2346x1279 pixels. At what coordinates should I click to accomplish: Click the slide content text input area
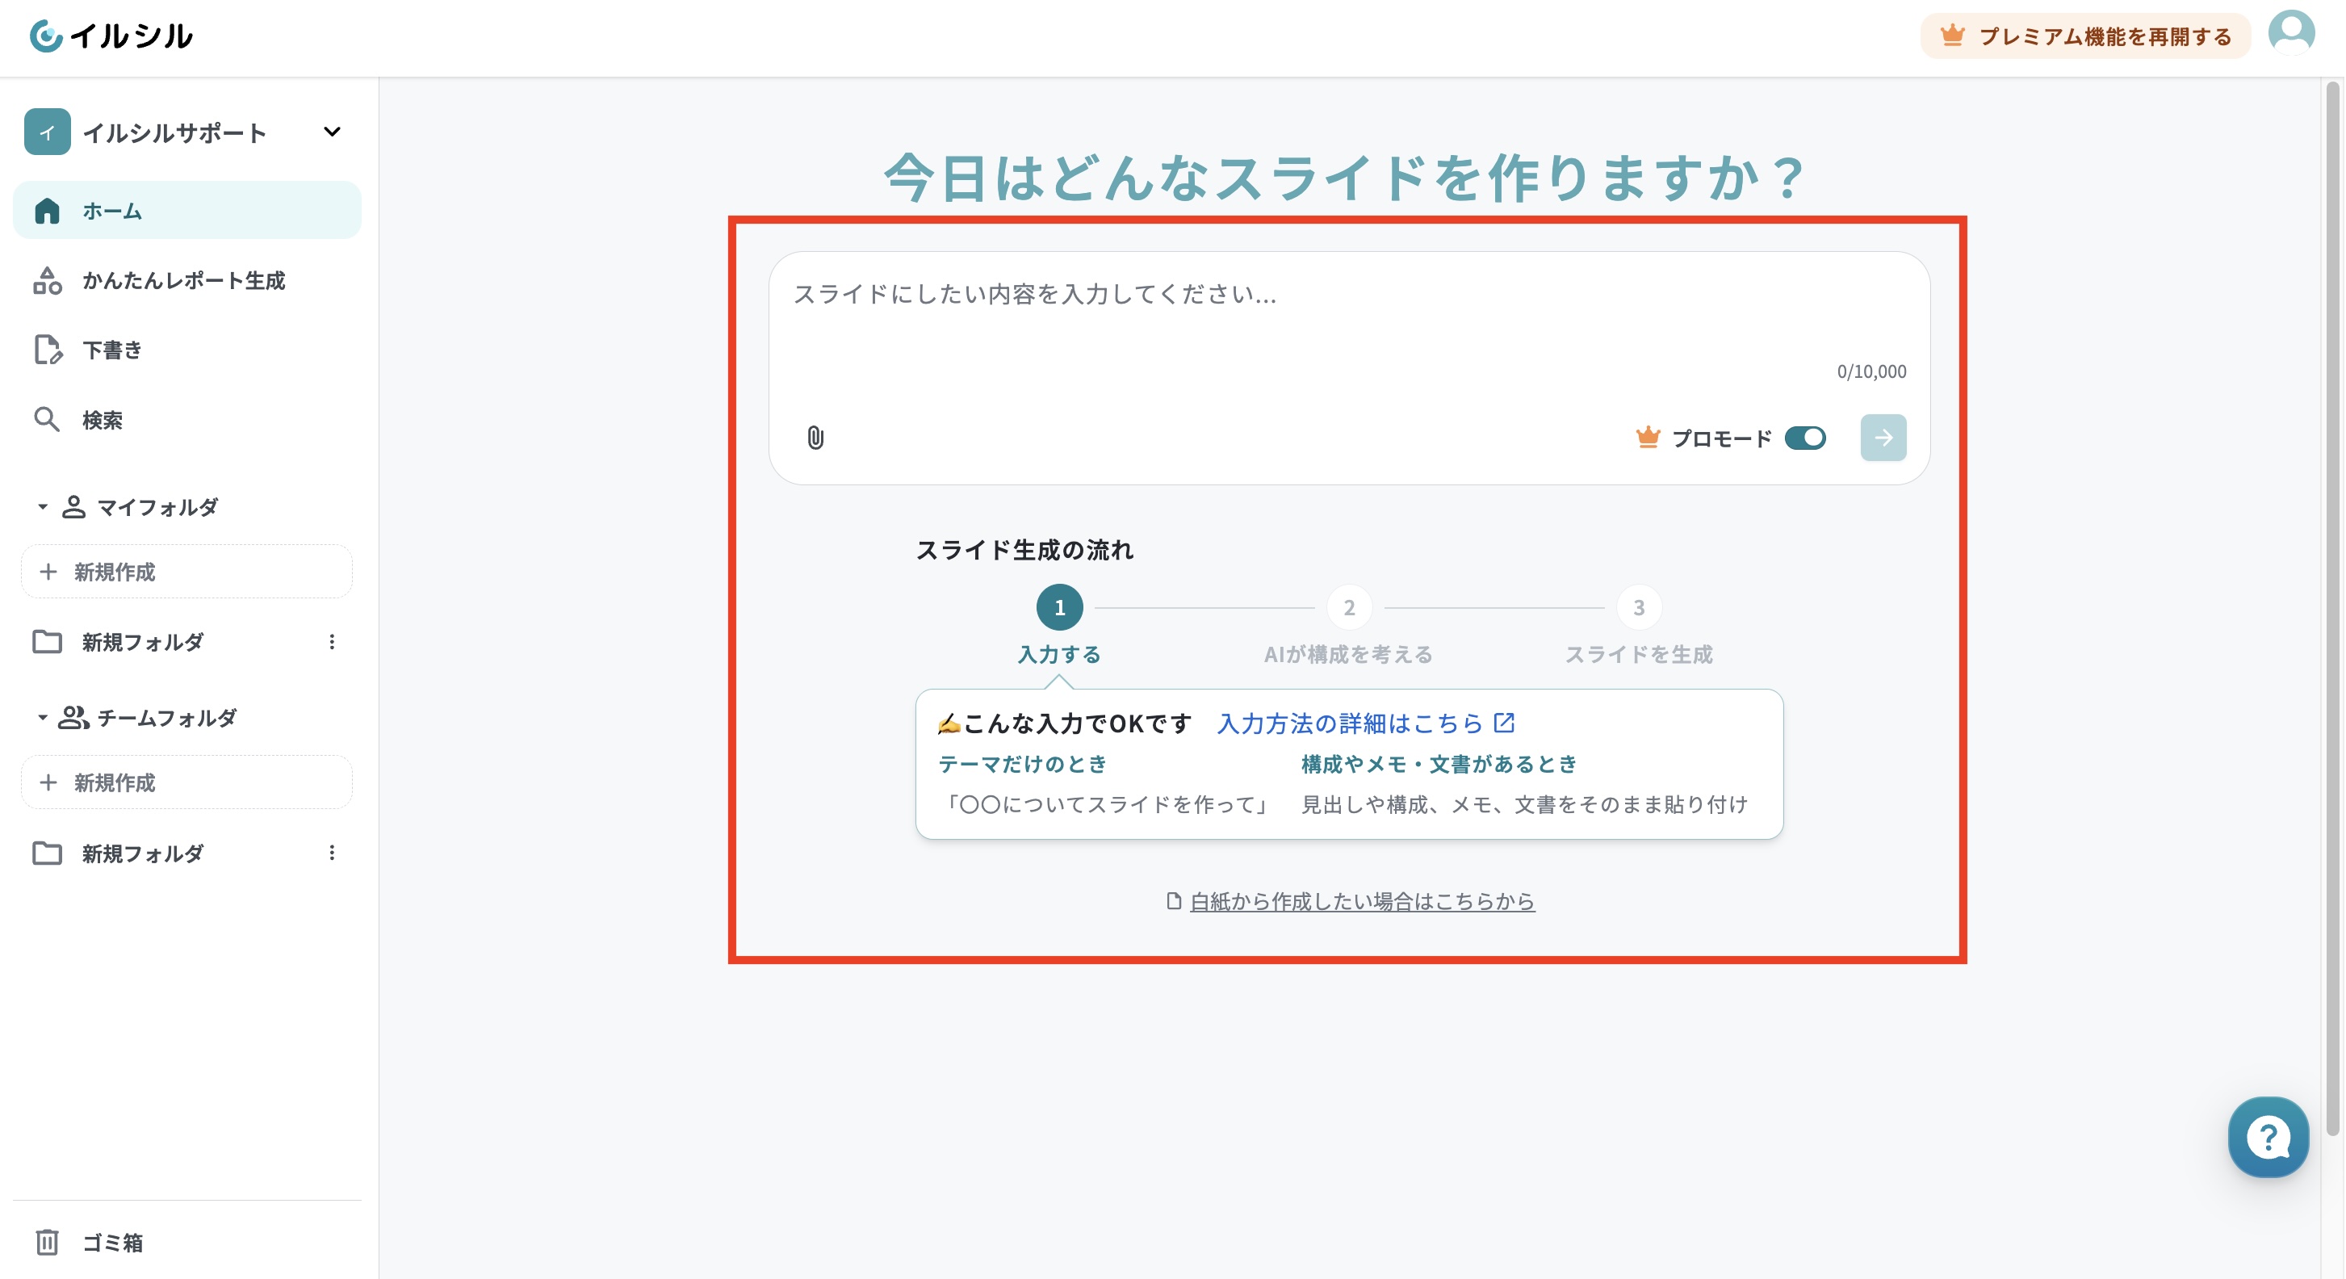pos(1349,314)
